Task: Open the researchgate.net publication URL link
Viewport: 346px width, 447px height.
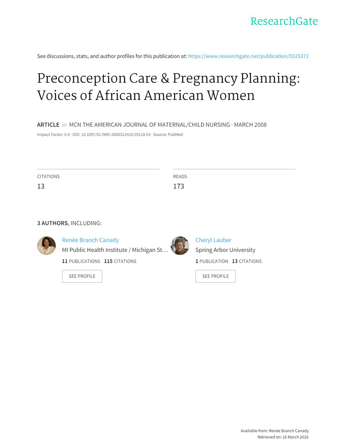Action: click(x=248, y=56)
